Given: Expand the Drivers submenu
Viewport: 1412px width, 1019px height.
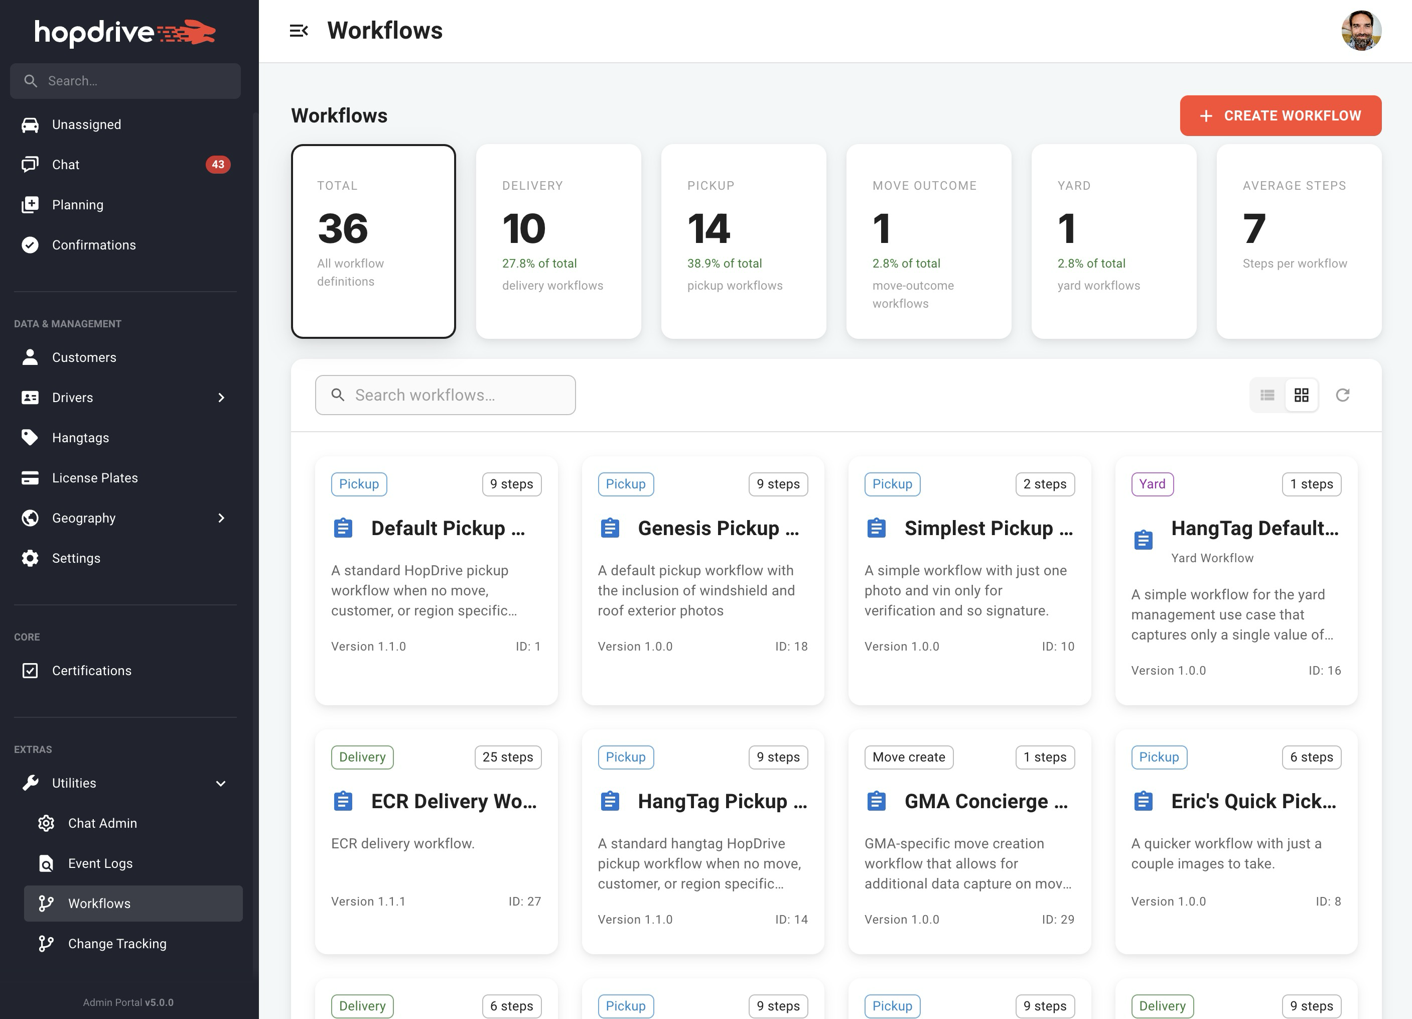Looking at the screenshot, I should pos(222,398).
